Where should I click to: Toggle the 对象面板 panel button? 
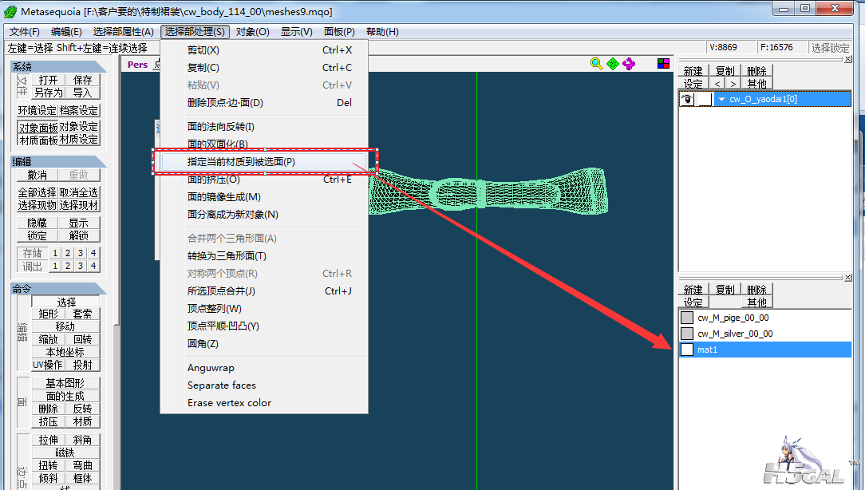(x=38, y=127)
